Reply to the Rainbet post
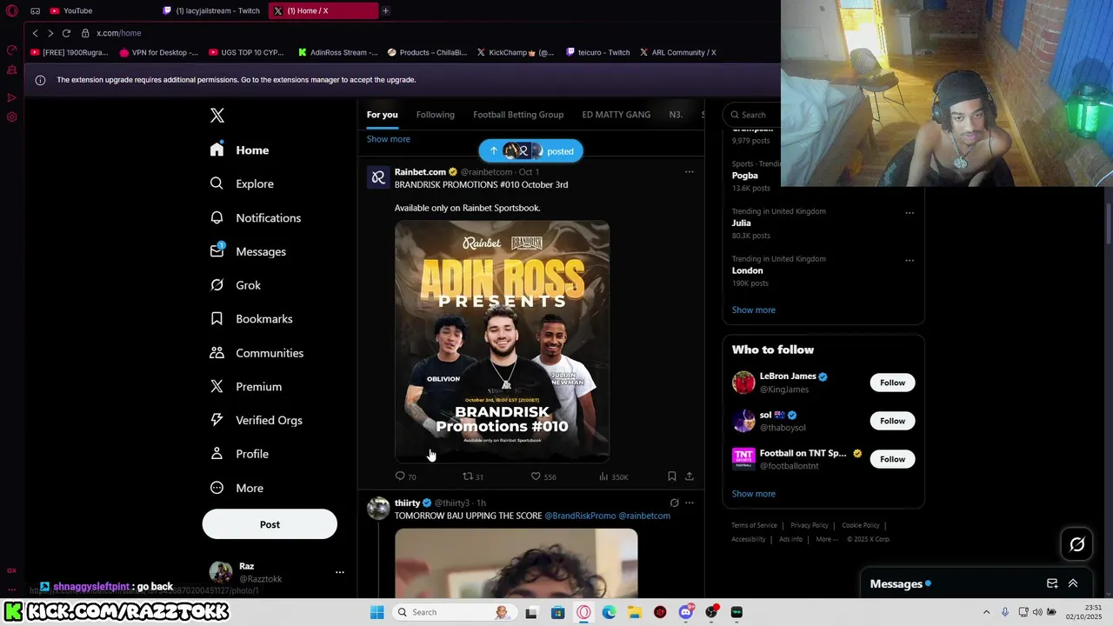The width and height of the screenshot is (1113, 626). pos(405,476)
